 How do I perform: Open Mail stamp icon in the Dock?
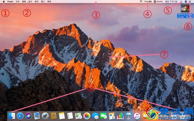tap(37, 116)
